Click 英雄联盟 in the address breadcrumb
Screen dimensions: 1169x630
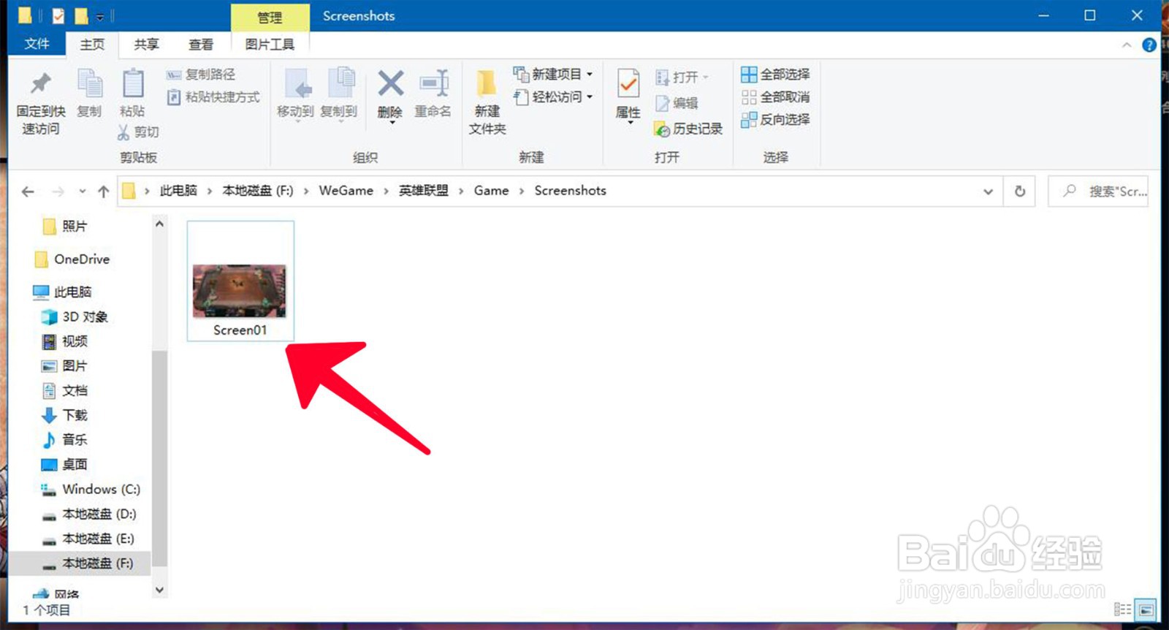click(x=423, y=191)
